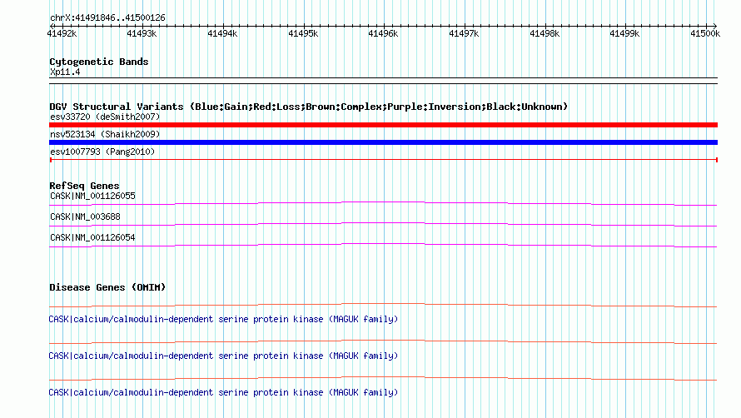This screenshot has height=418, width=741.
Task: Select the RefSeq Genes track heading
Action: [x=84, y=186]
